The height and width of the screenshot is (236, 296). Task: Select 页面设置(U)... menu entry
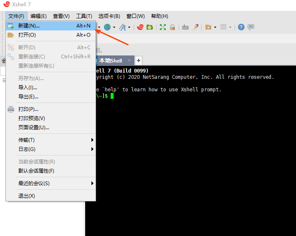(x=51, y=128)
